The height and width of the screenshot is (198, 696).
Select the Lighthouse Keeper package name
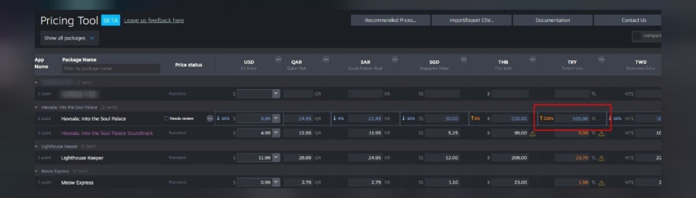tap(82, 158)
